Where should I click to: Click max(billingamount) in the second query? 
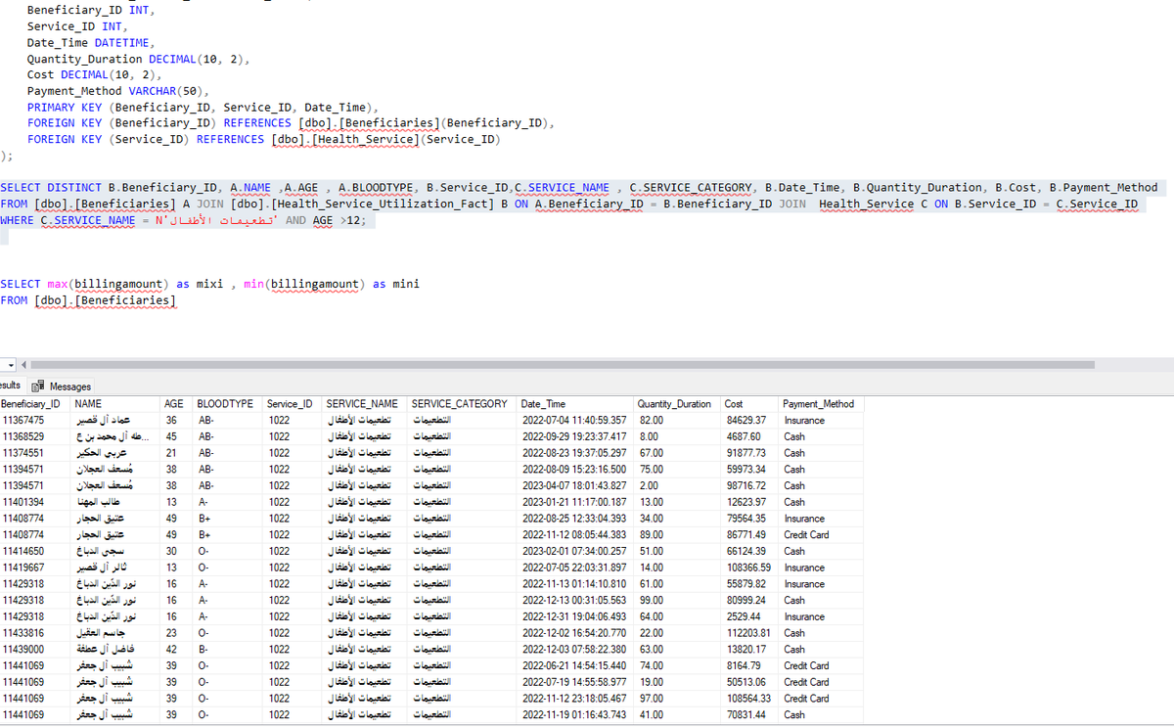(109, 284)
